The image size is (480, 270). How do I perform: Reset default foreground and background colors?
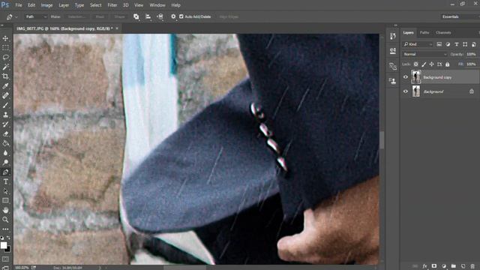click(x=2, y=238)
